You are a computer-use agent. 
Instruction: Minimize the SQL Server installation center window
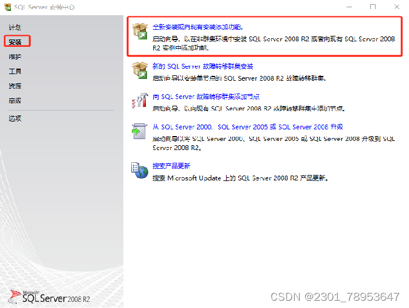pyautogui.click(x=349, y=7)
